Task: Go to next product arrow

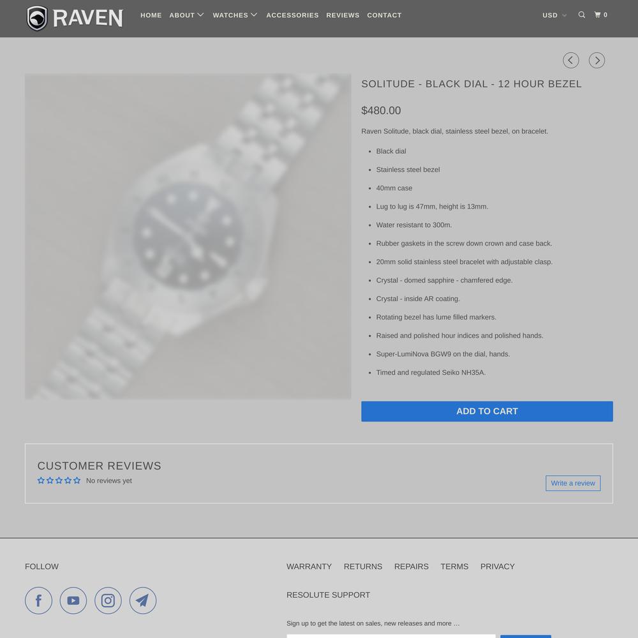Action: [597, 60]
